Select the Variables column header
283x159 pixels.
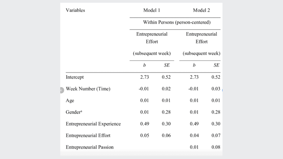click(75, 10)
